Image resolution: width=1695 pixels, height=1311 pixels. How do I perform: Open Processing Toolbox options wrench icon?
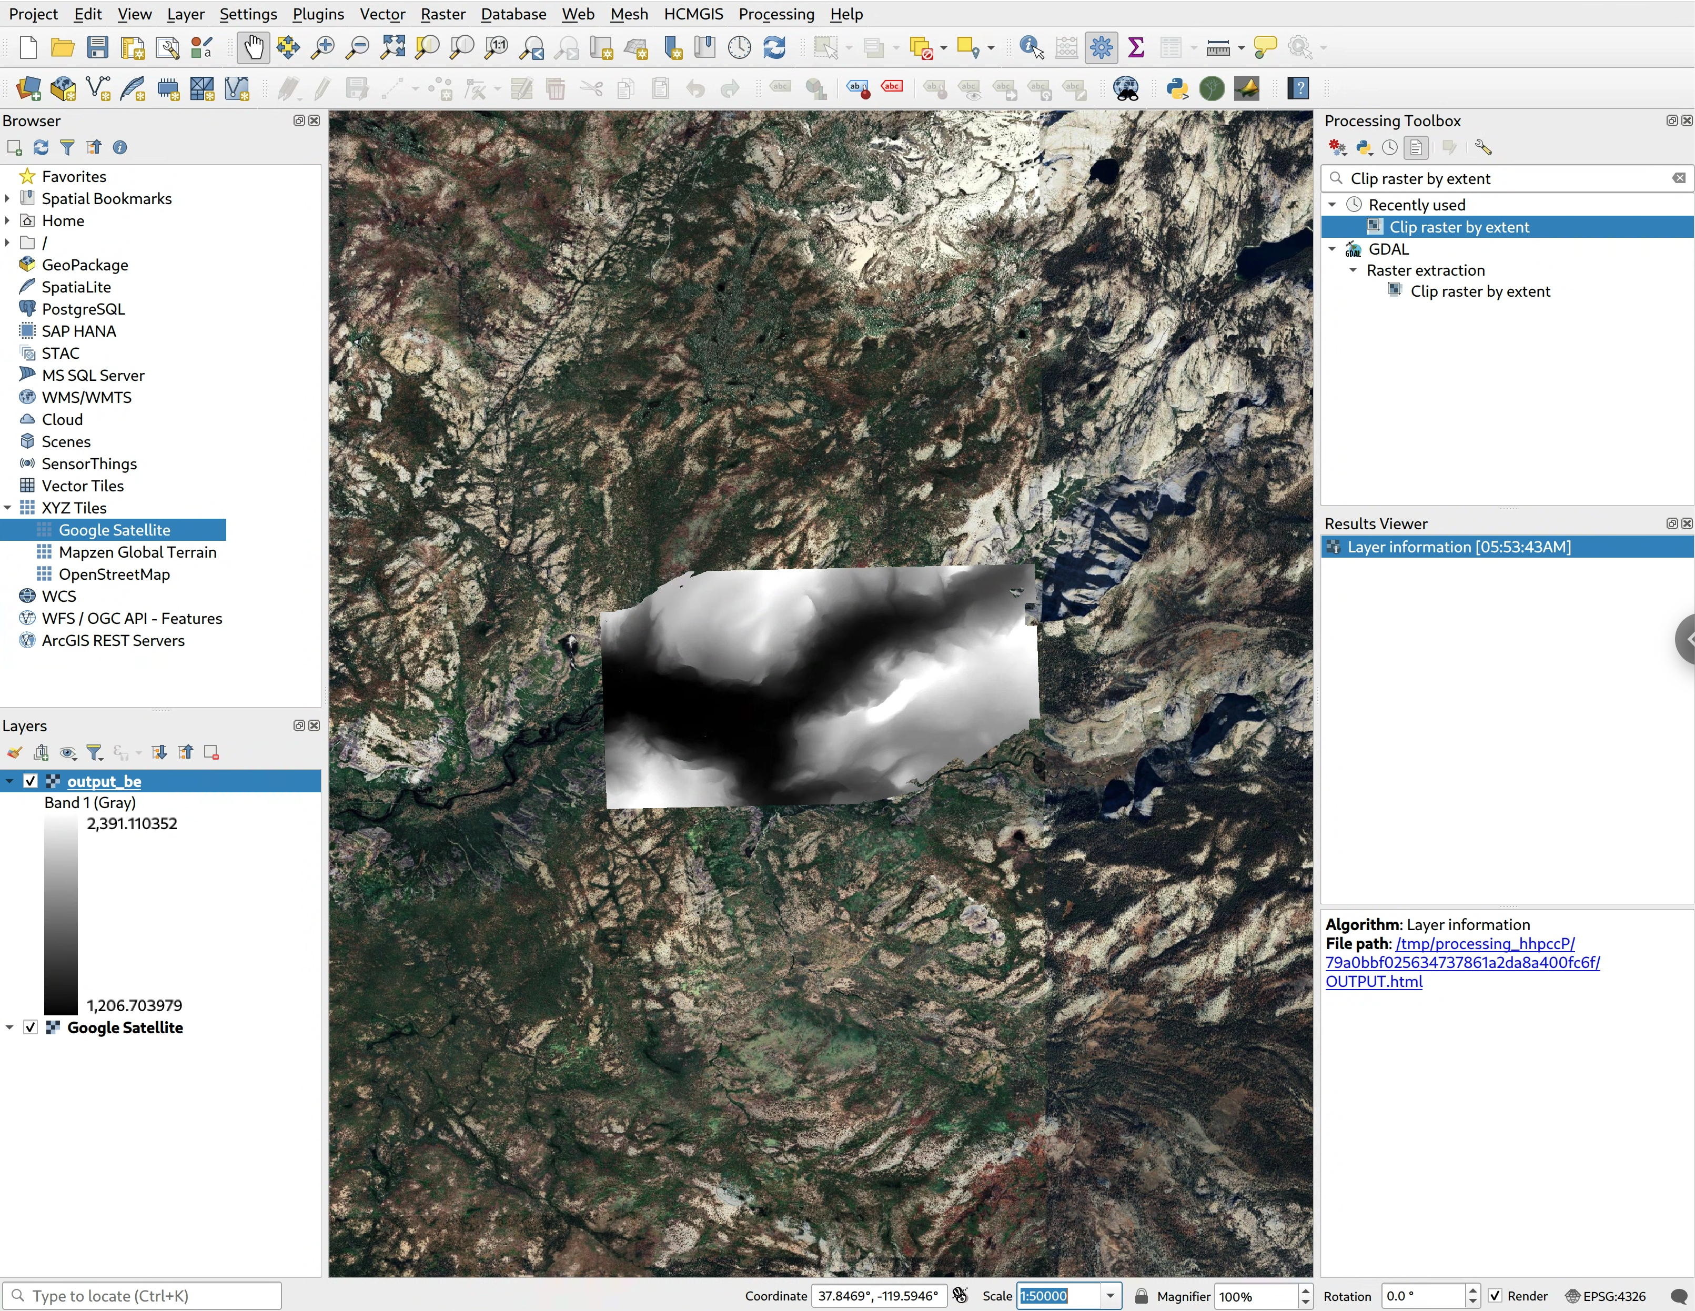(x=1482, y=147)
